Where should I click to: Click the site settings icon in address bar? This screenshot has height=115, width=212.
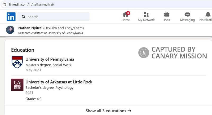click(x=4, y=4)
